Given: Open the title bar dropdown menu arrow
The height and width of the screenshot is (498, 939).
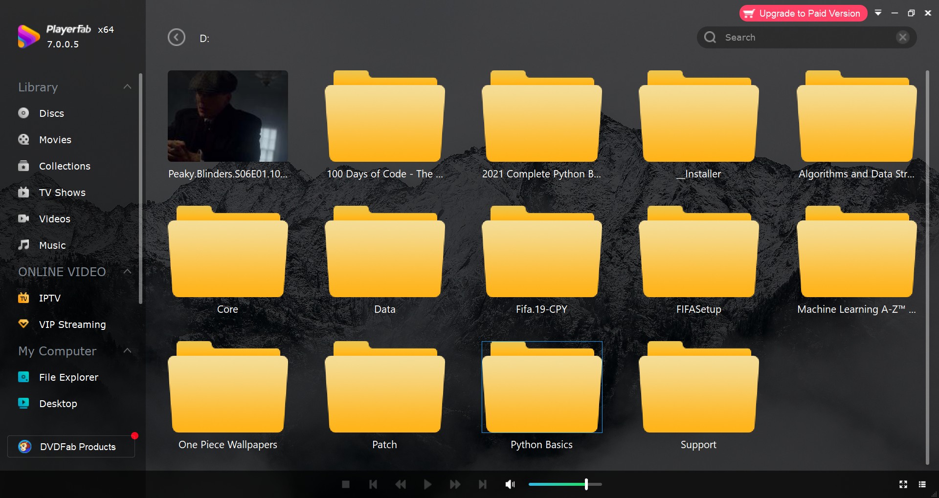Looking at the screenshot, I should pos(878,13).
